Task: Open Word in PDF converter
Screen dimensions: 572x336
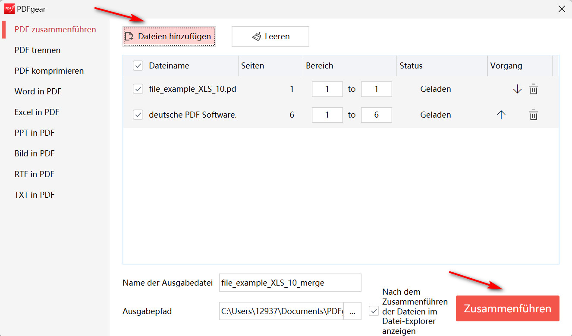Action: pos(38,92)
